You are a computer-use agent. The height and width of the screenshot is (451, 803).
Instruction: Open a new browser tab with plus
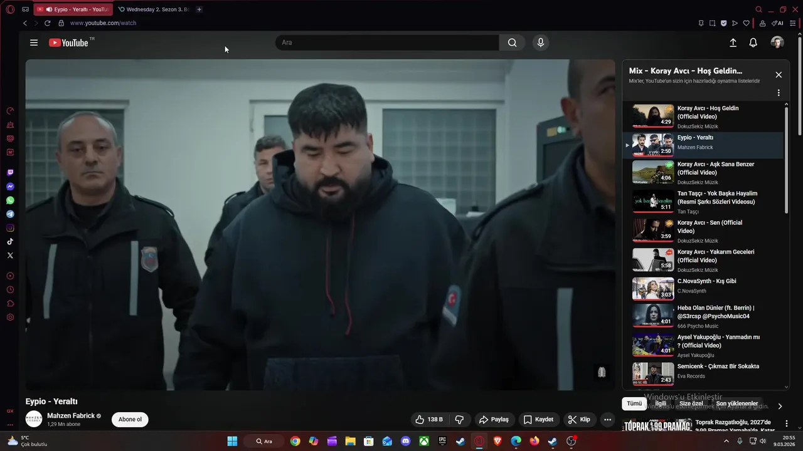click(x=199, y=9)
